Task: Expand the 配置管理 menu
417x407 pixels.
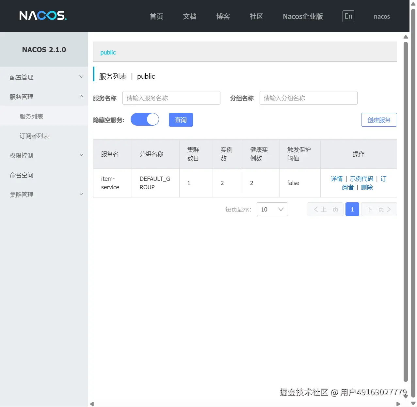Action: (44, 77)
